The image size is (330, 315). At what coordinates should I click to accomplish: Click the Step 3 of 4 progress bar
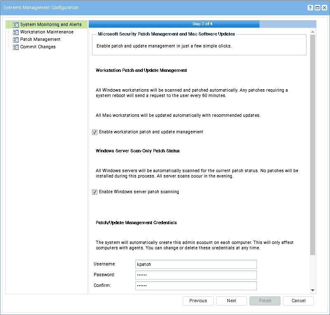[202, 24]
